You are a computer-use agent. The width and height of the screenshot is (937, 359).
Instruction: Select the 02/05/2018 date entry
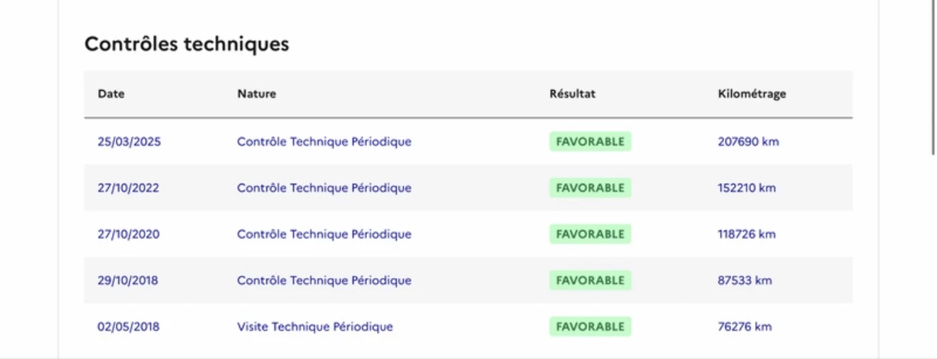[128, 327]
